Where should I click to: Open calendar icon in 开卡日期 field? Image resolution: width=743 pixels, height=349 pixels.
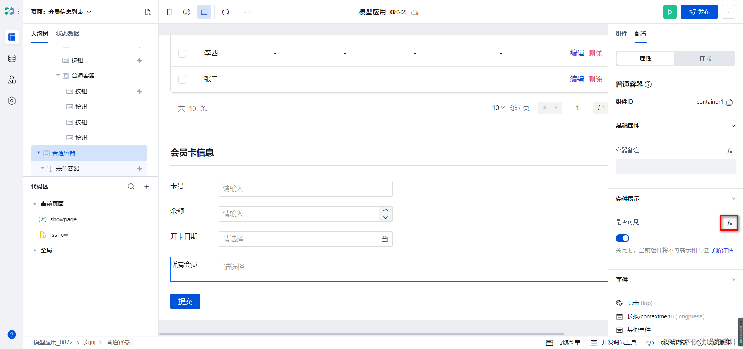pos(385,239)
